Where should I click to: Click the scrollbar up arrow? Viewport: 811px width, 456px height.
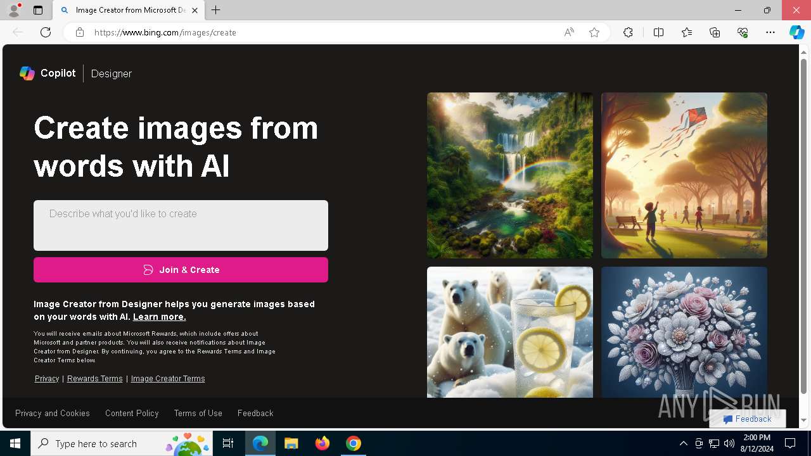point(805,51)
